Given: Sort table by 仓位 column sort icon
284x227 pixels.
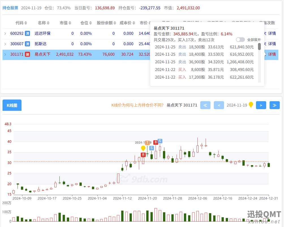Looking at the screenshot, I should click(91, 23).
